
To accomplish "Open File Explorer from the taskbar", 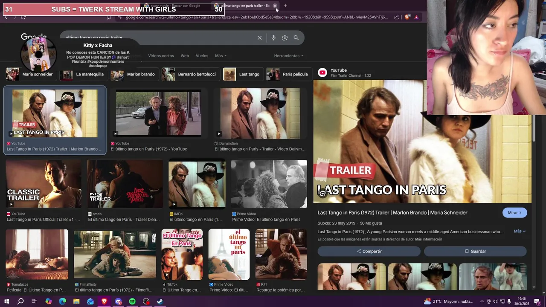I will pyautogui.click(x=76, y=301).
